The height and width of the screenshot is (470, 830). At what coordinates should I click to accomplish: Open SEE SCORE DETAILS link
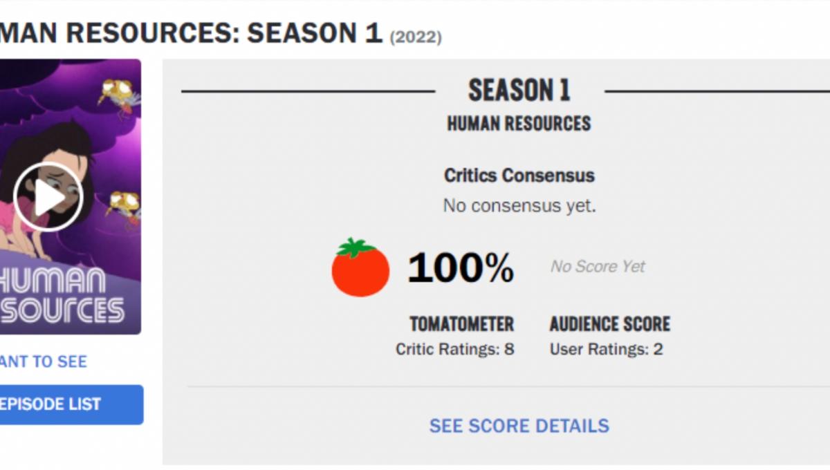(x=519, y=425)
